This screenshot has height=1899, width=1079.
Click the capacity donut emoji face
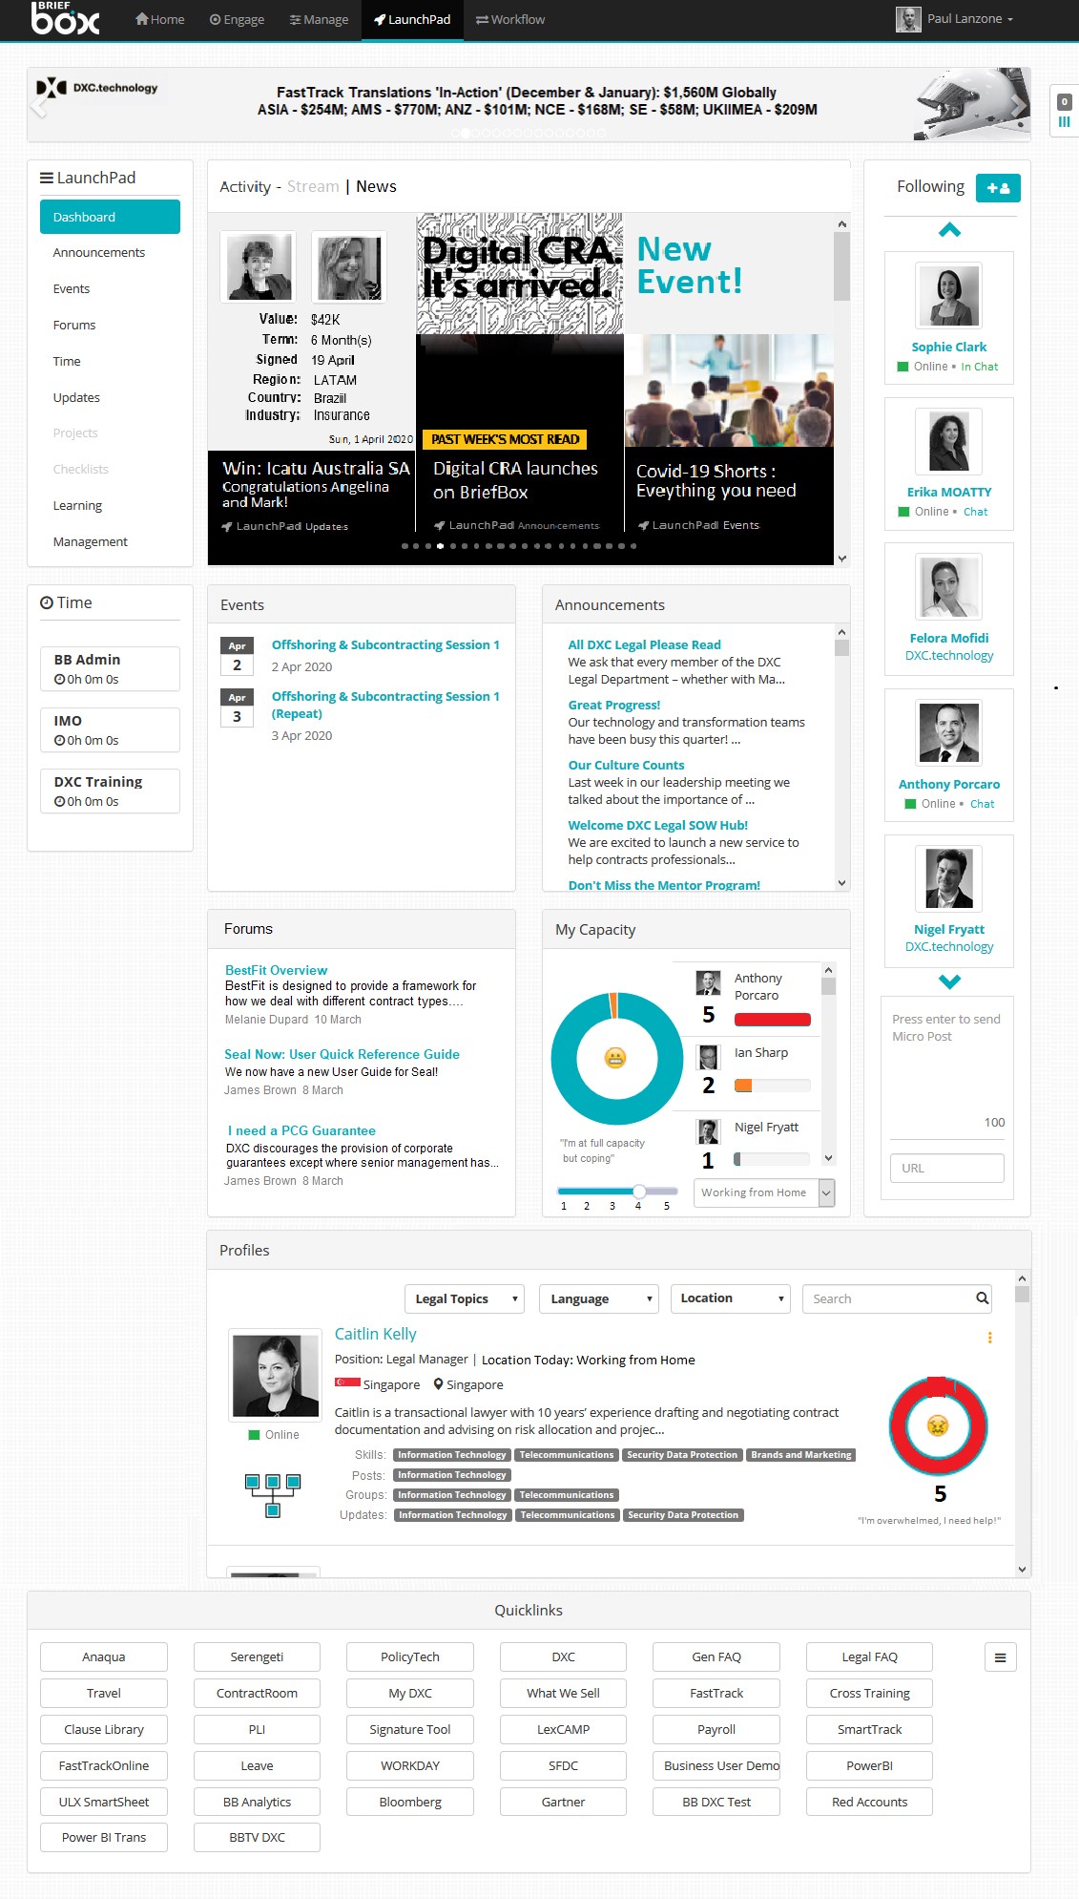click(x=615, y=1058)
